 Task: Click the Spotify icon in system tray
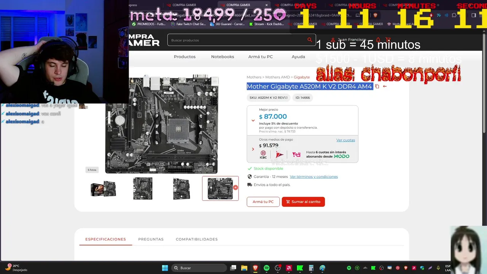tap(349, 268)
